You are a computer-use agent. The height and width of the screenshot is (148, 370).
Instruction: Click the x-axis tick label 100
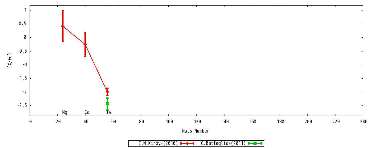[169, 122]
